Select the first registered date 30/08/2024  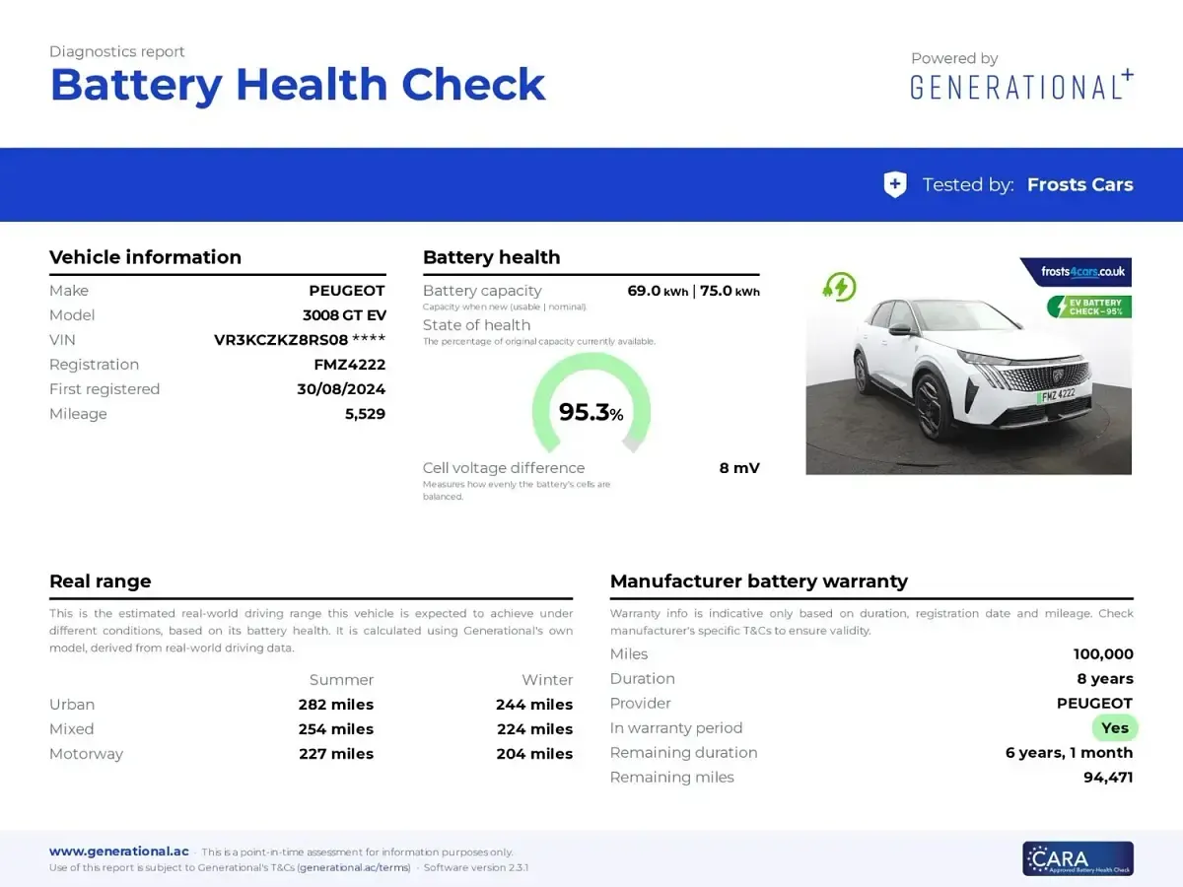(x=341, y=389)
